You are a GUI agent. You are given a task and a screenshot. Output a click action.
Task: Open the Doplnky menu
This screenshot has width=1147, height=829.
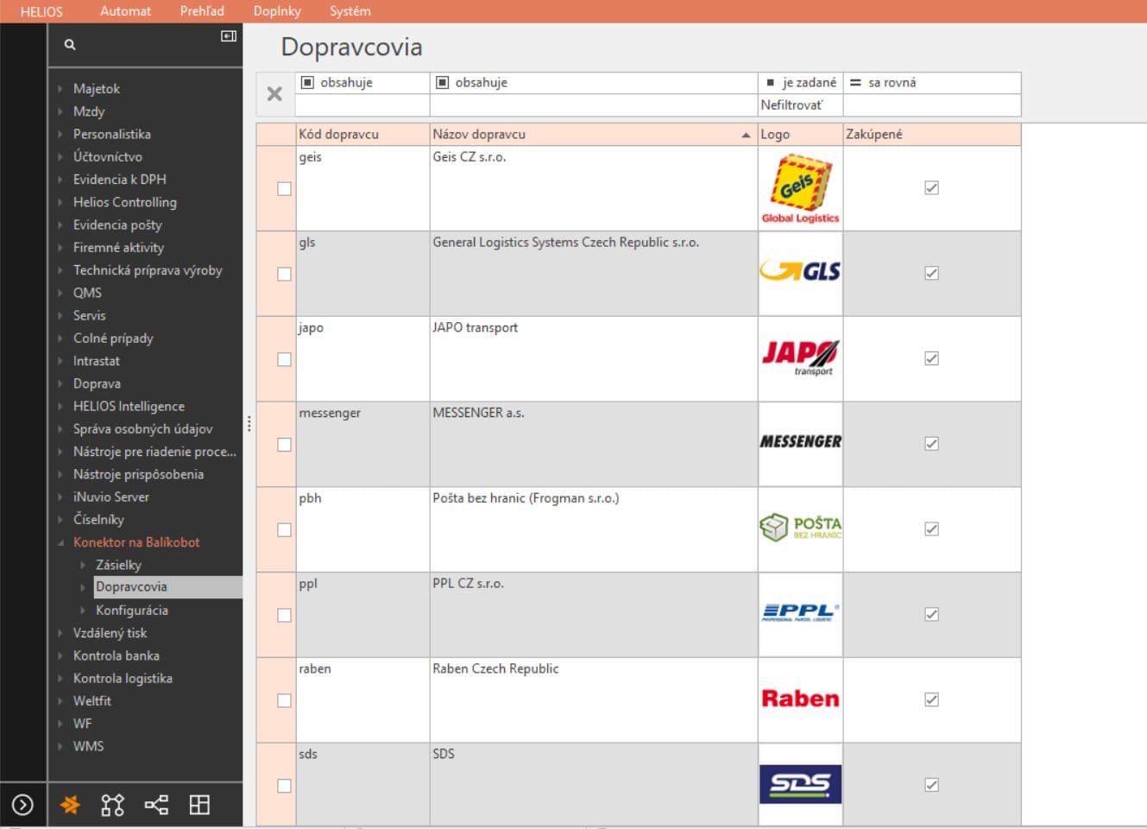(x=277, y=11)
